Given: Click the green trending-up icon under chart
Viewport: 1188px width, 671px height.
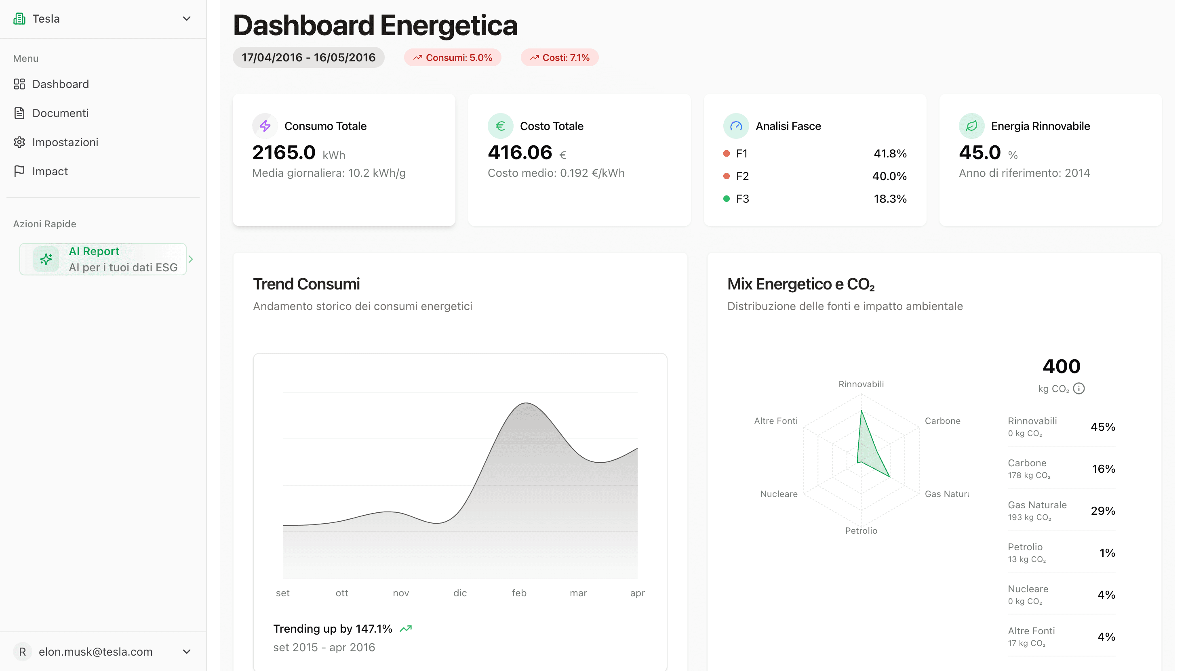Looking at the screenshot, I should [x=405, y=629].
